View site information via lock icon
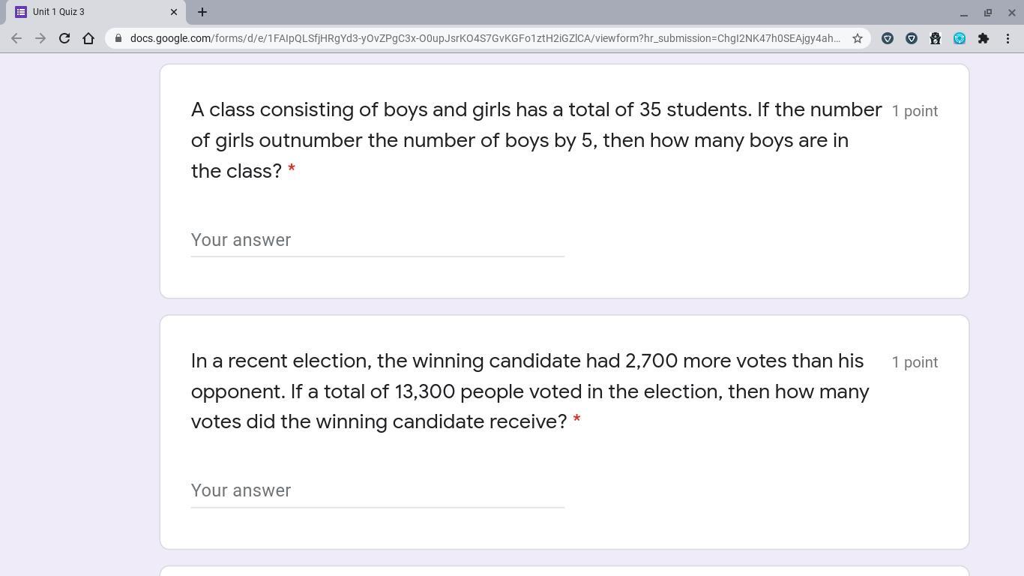Screen dimensions: 1024x576 [118, 38]
